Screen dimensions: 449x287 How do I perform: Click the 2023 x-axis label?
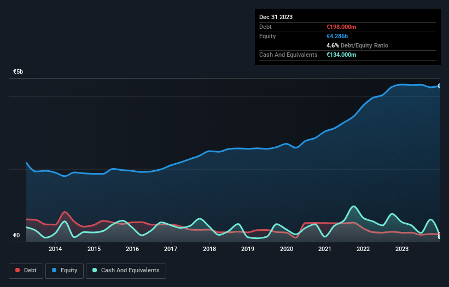402,249
